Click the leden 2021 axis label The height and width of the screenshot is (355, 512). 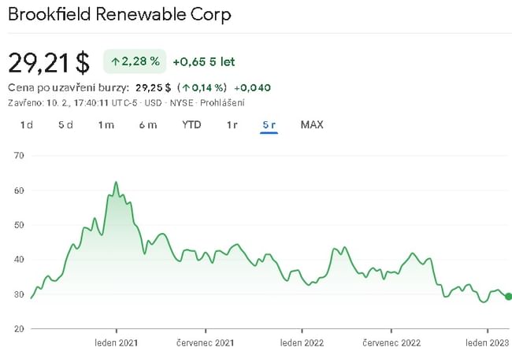tap(117, 343)
